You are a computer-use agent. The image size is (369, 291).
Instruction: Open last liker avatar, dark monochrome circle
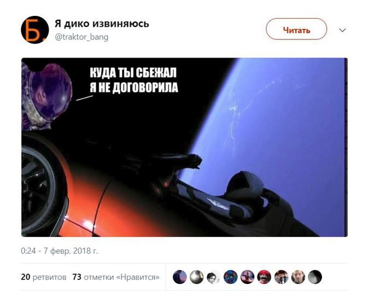tap(315, 277)
